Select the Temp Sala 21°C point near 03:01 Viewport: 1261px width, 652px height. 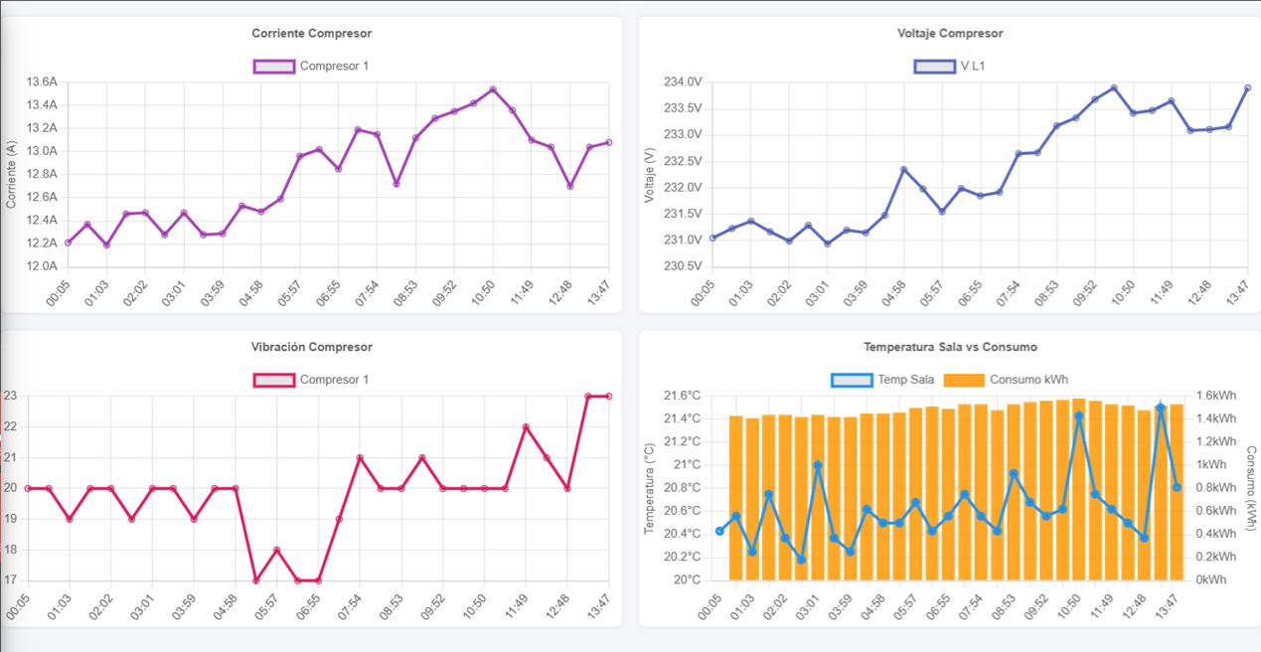(817, 465)
